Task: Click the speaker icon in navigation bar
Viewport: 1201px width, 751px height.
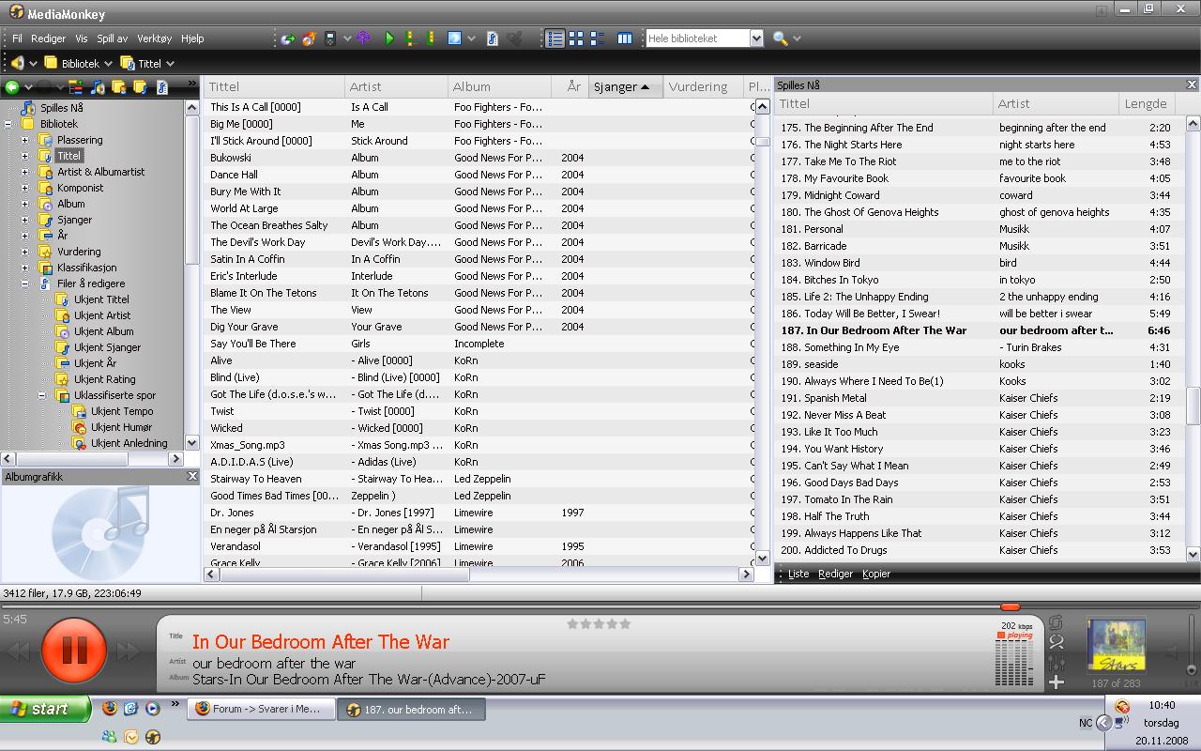Action: (17, 63)
